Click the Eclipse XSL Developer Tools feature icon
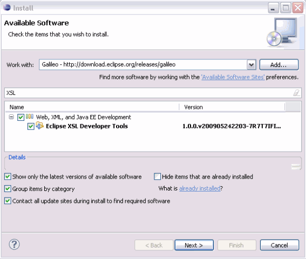 click(x=40, y=126)
